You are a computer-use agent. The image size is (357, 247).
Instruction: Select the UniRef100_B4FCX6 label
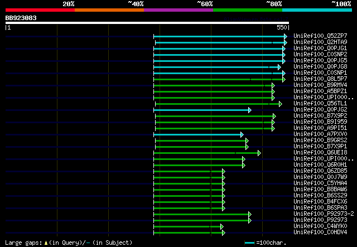coord(320,202)
